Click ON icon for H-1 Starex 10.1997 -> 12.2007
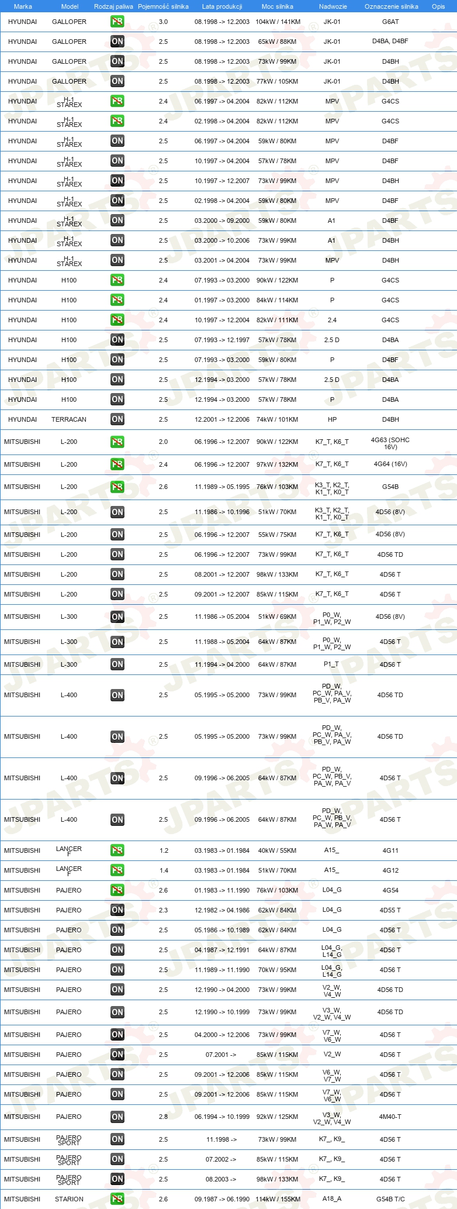 [x=117, y=181]
